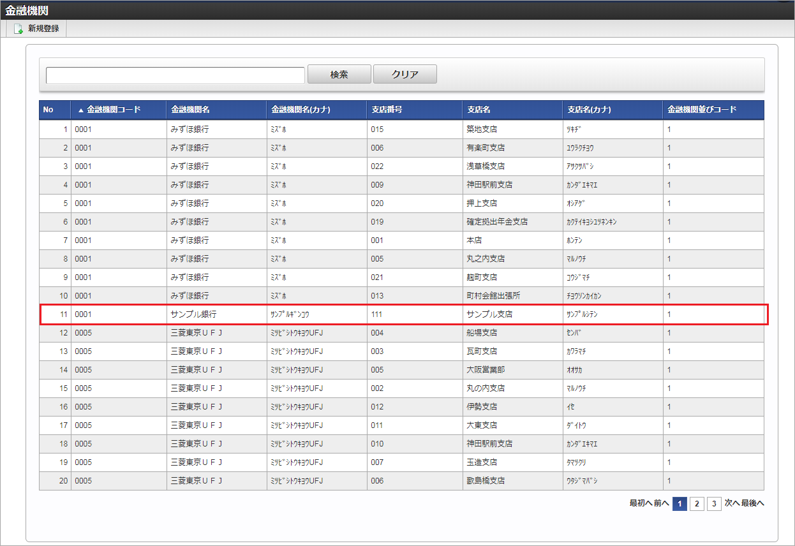Sort by the 金融機関名(カナ) column header
795x546 pixels.
pyautogui.click(x=301, y=110)
